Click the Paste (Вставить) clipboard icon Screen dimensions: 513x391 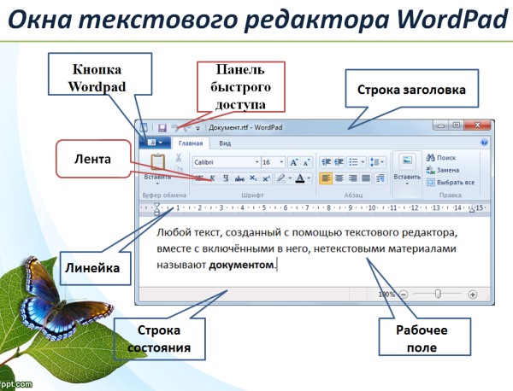point(157,162)
